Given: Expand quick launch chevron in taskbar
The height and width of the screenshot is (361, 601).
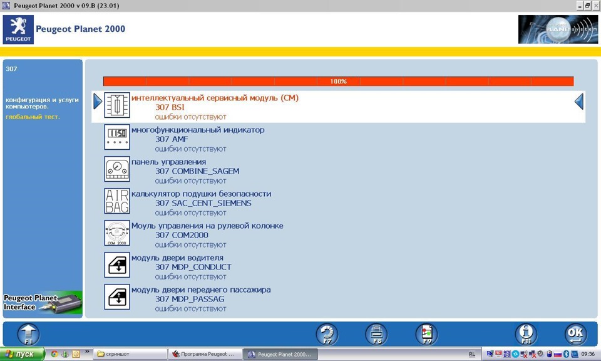Looking at the screenshot, I should [x=87, y=352].
